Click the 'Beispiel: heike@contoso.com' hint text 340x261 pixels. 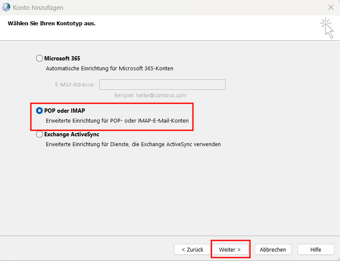[x=150, y=95]
